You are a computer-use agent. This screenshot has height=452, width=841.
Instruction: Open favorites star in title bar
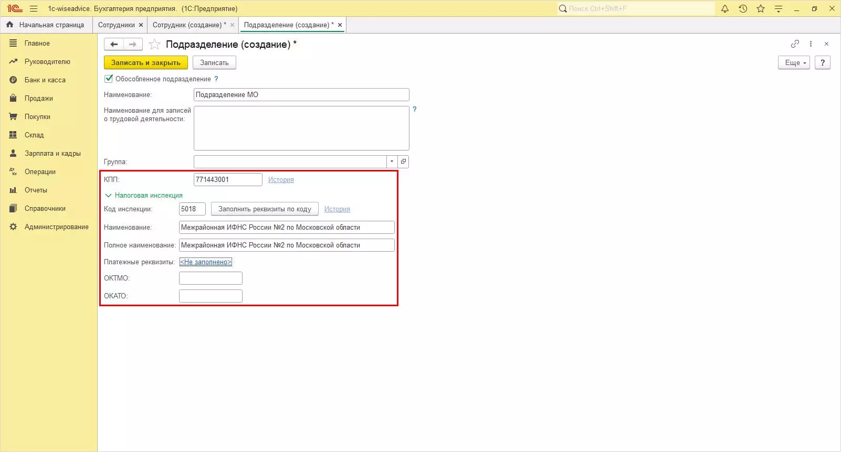(x=761, y=8)
